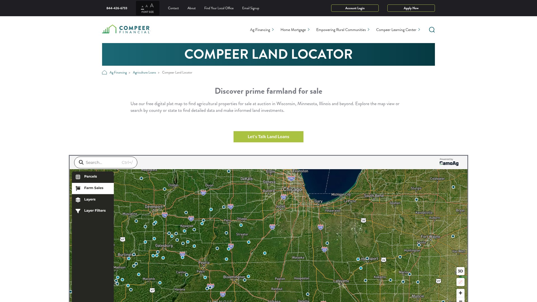Go to Ag Financing breadcrumb
The width and height of the screenshot is (537, 302).
click(x=118, y=72)
